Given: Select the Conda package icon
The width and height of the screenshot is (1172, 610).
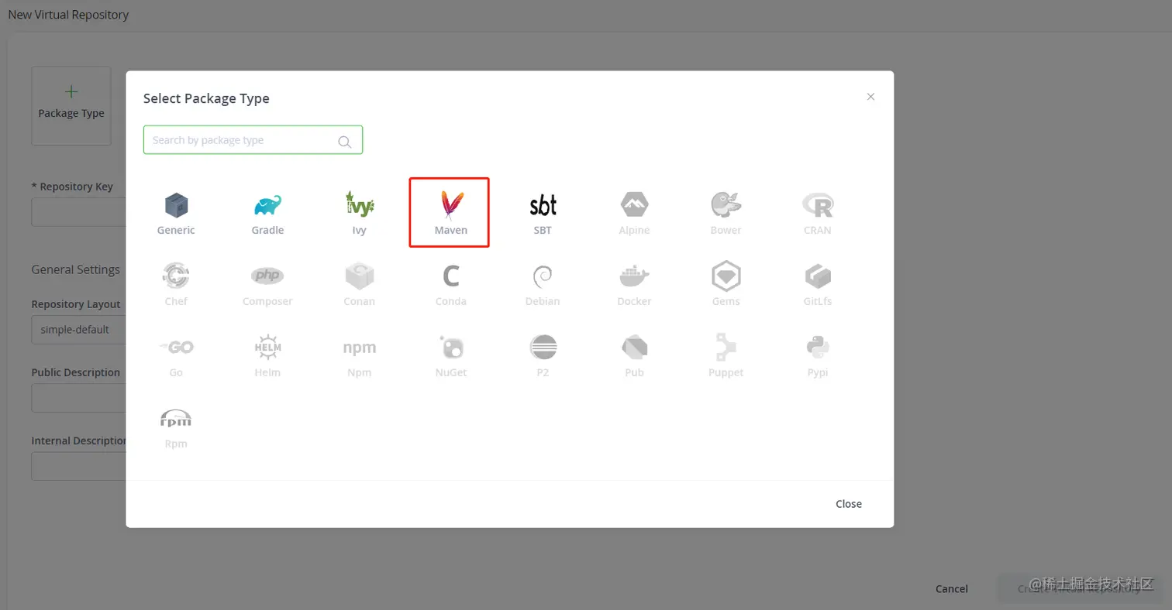Looking at the screenshot, I should (450, 276).
